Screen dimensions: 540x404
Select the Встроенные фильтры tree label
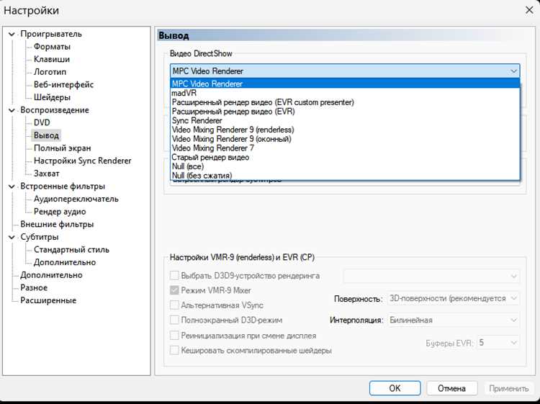click(x=63, y=187)
